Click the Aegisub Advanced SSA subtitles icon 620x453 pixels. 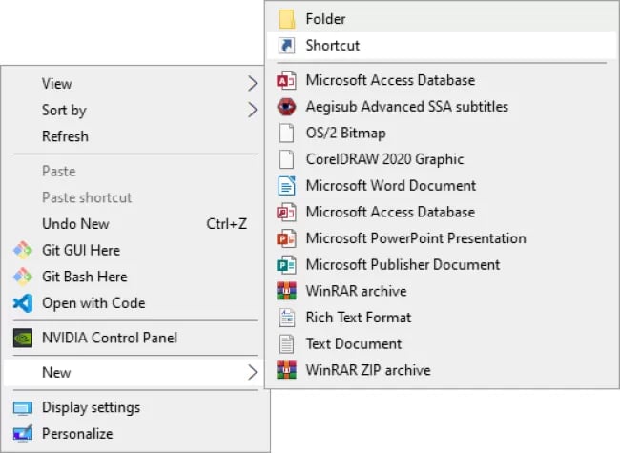pos(287,107)
